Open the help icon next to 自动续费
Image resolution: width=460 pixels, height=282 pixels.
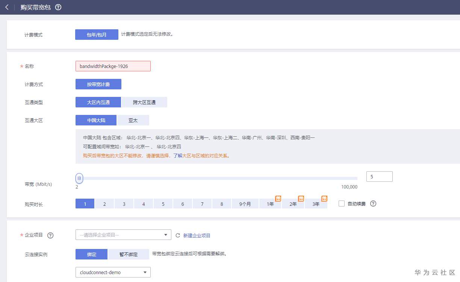[x=373, y=204]
